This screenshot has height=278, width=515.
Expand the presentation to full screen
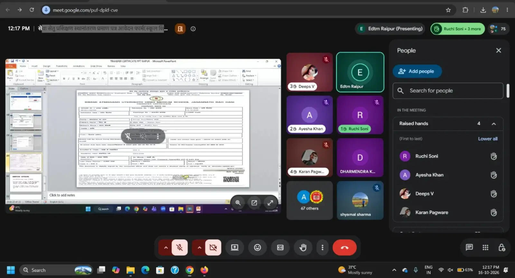click(x=270, y=203)
